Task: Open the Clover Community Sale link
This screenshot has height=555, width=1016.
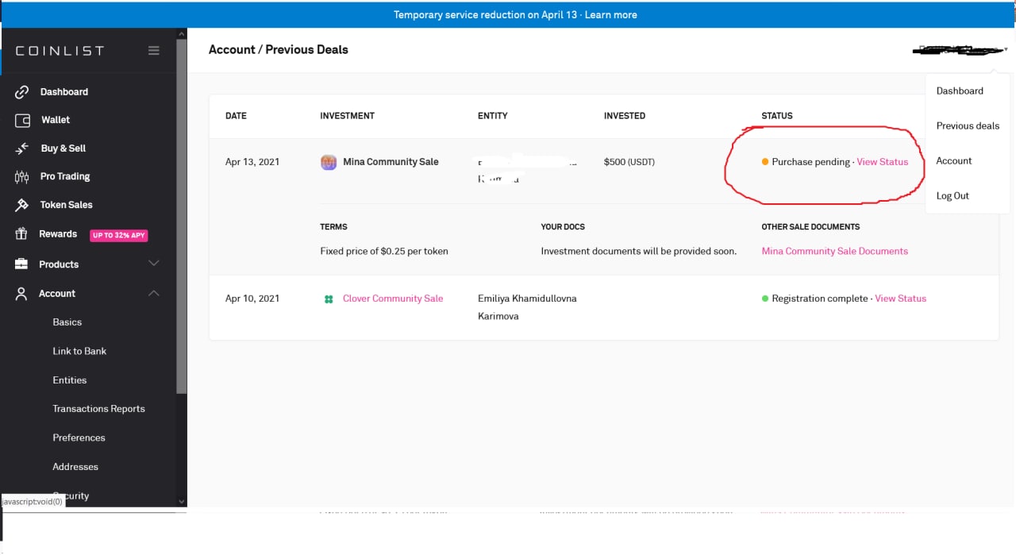Action: (x=393, y=299)
